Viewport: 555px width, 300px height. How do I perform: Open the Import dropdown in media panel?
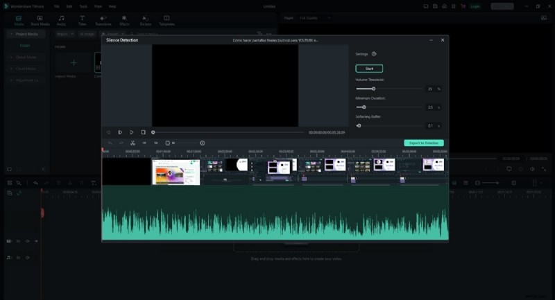click(65, 34)
